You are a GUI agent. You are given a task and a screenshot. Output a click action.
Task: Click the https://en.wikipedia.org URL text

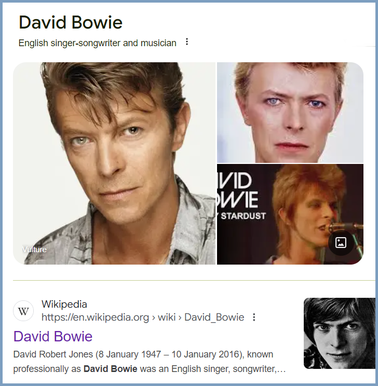95,318
